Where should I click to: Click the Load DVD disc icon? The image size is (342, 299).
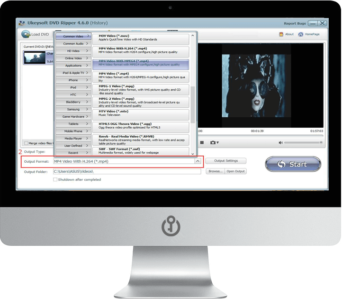pos(26,34)
